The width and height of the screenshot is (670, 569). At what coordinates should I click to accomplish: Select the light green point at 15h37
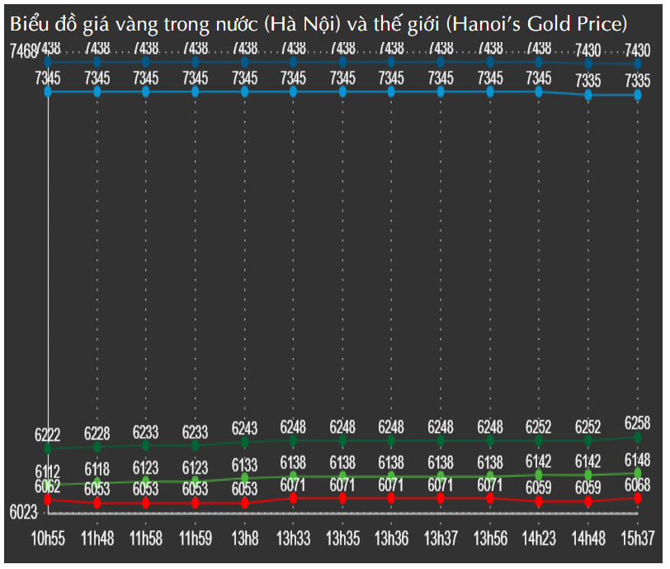click(x=638, y=473)
